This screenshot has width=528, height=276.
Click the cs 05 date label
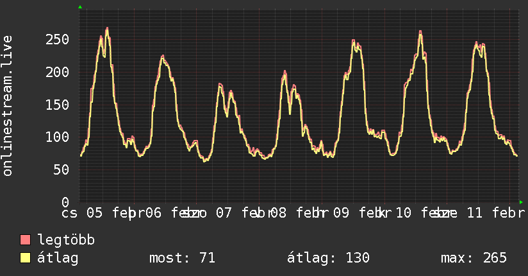(x=82, y=213)
